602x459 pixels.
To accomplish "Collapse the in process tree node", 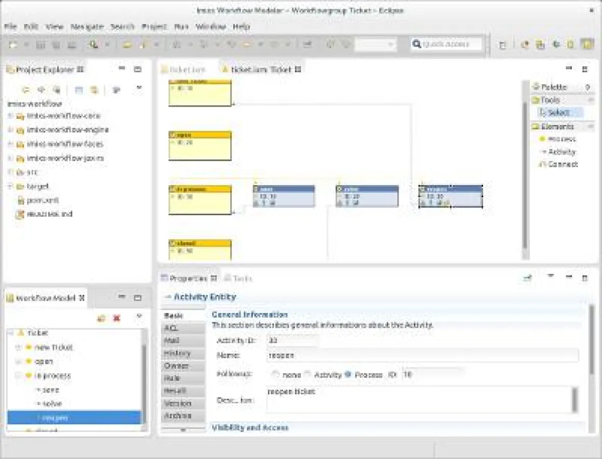I will click(x=19, y=376).
